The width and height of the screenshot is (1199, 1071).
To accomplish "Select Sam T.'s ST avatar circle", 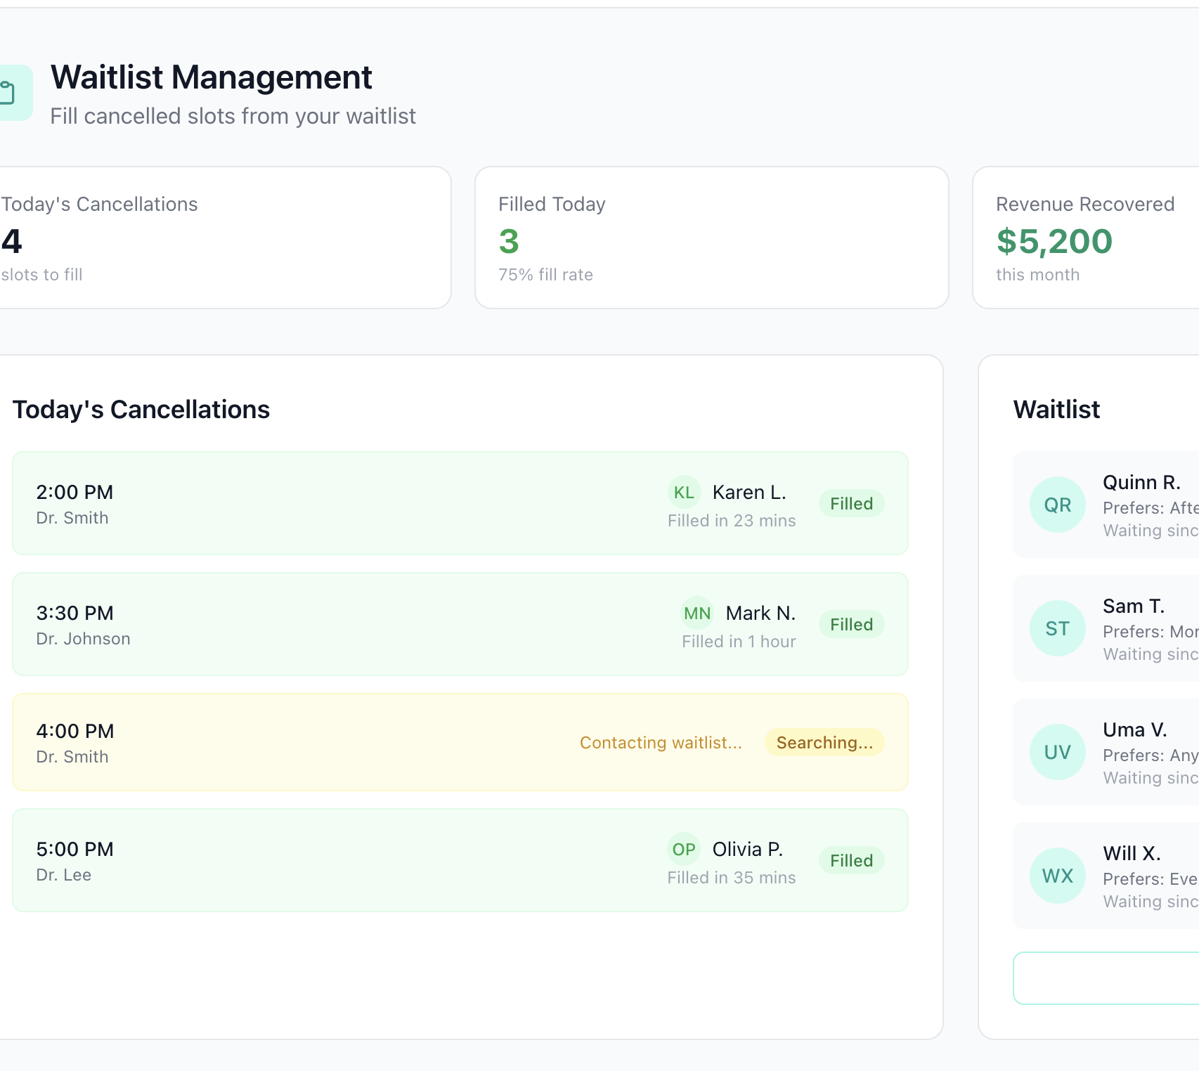I will coord(1057,628).
